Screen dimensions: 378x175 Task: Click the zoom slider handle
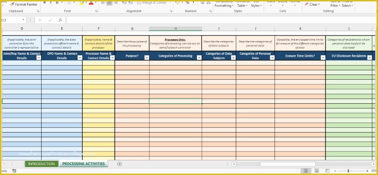click(x=348, y=171)
